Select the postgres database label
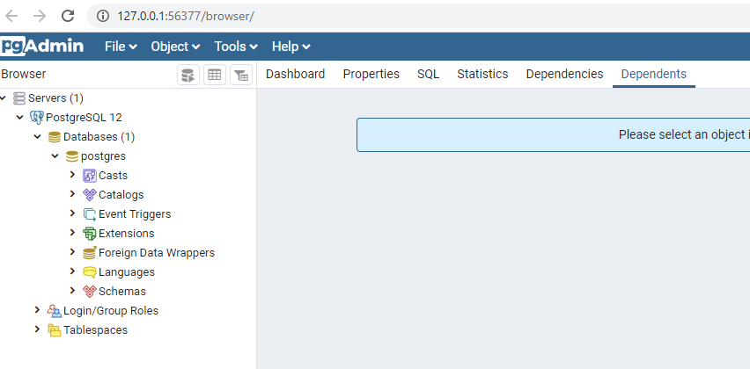 click(x=104, y=156)
